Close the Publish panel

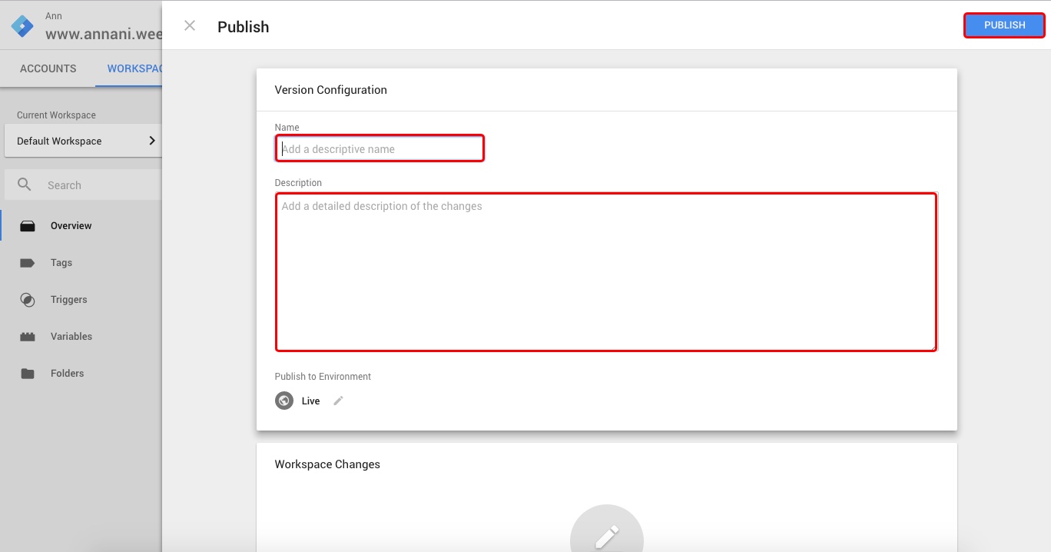tap(190, 26)
